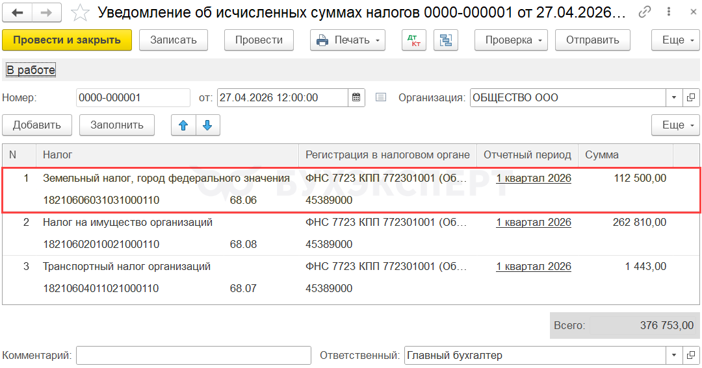The height and width of the screenshot is (368, 702).
Task: Open the table's Еще menu
Action: point(675,125)
